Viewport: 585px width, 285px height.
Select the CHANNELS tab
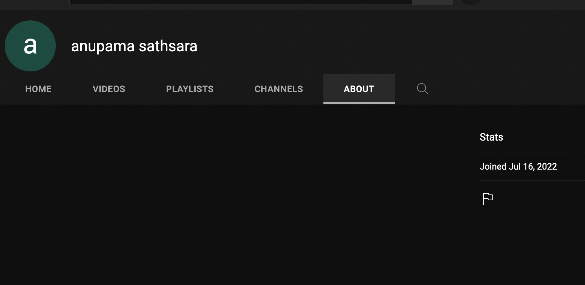(279, 89)
